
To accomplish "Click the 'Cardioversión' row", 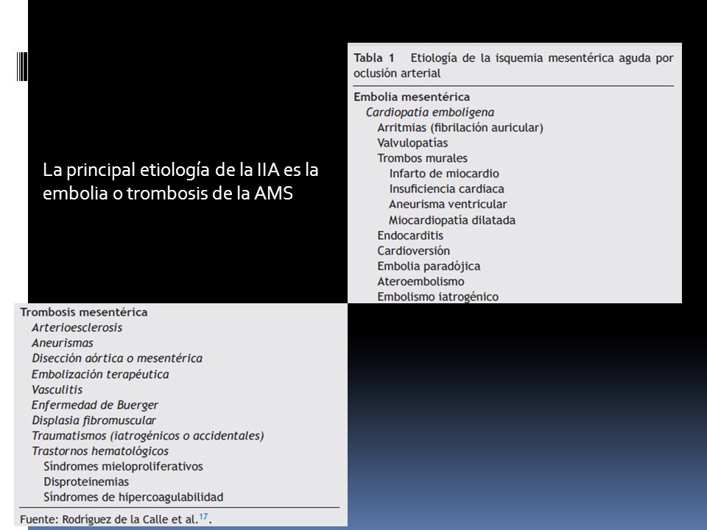I will 413,250.
